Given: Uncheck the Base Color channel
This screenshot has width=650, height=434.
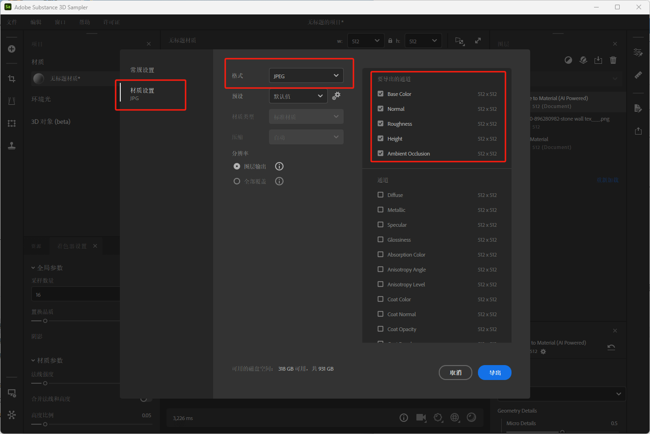Looking at the screenshot, I should pyautogui.click(x=380, y=94).
